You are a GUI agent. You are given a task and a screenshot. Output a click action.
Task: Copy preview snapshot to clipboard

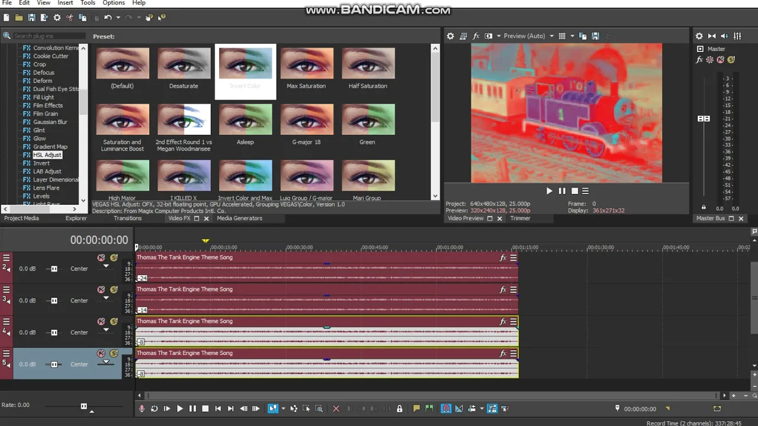click(583, 36)
